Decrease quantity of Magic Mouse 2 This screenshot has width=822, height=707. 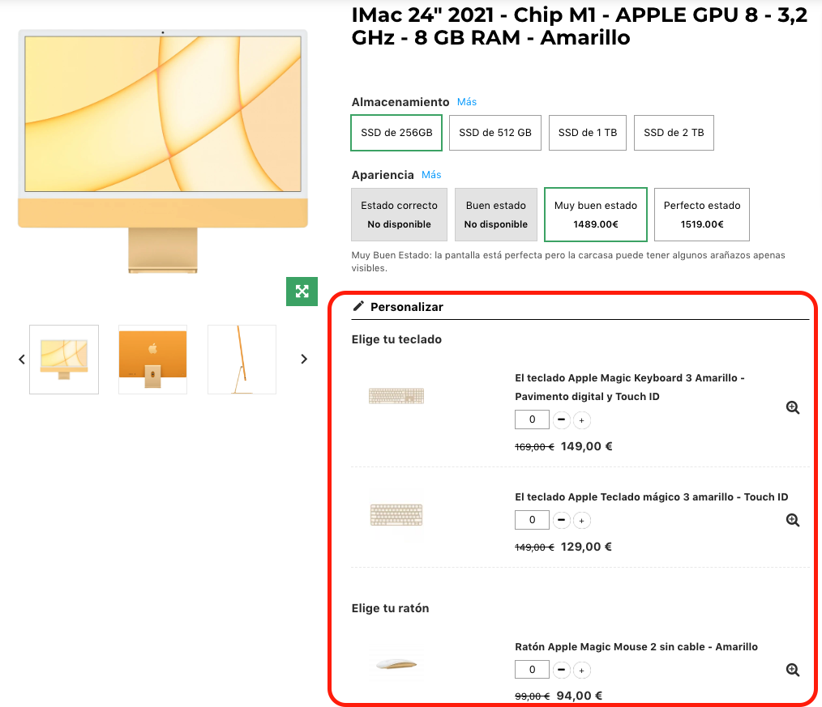(562, 670)
